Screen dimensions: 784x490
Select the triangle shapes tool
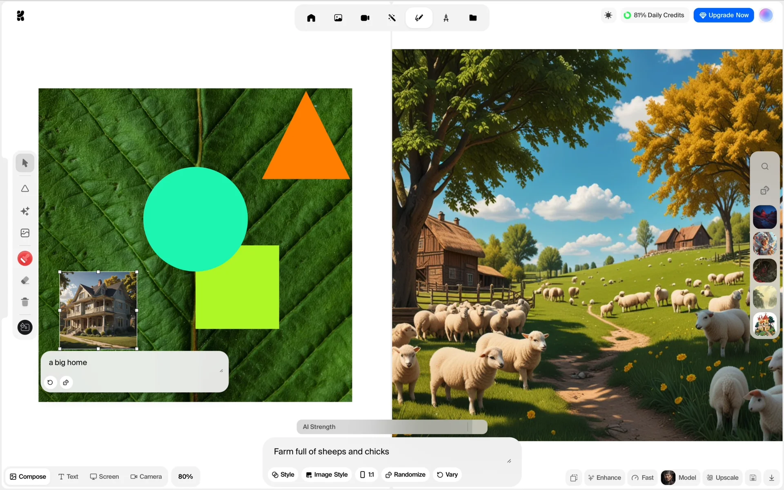pos(25,189)
